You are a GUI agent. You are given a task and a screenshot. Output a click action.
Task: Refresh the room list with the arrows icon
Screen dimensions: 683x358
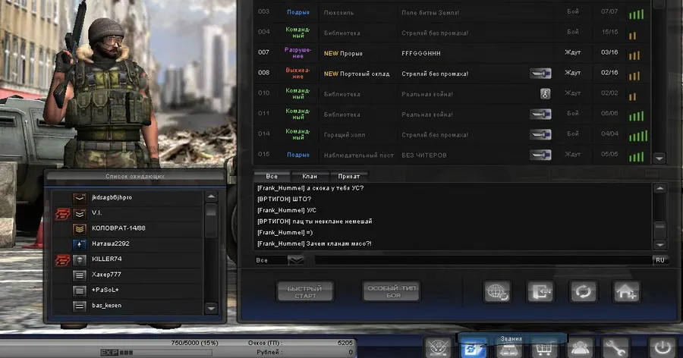pos(584,292)
